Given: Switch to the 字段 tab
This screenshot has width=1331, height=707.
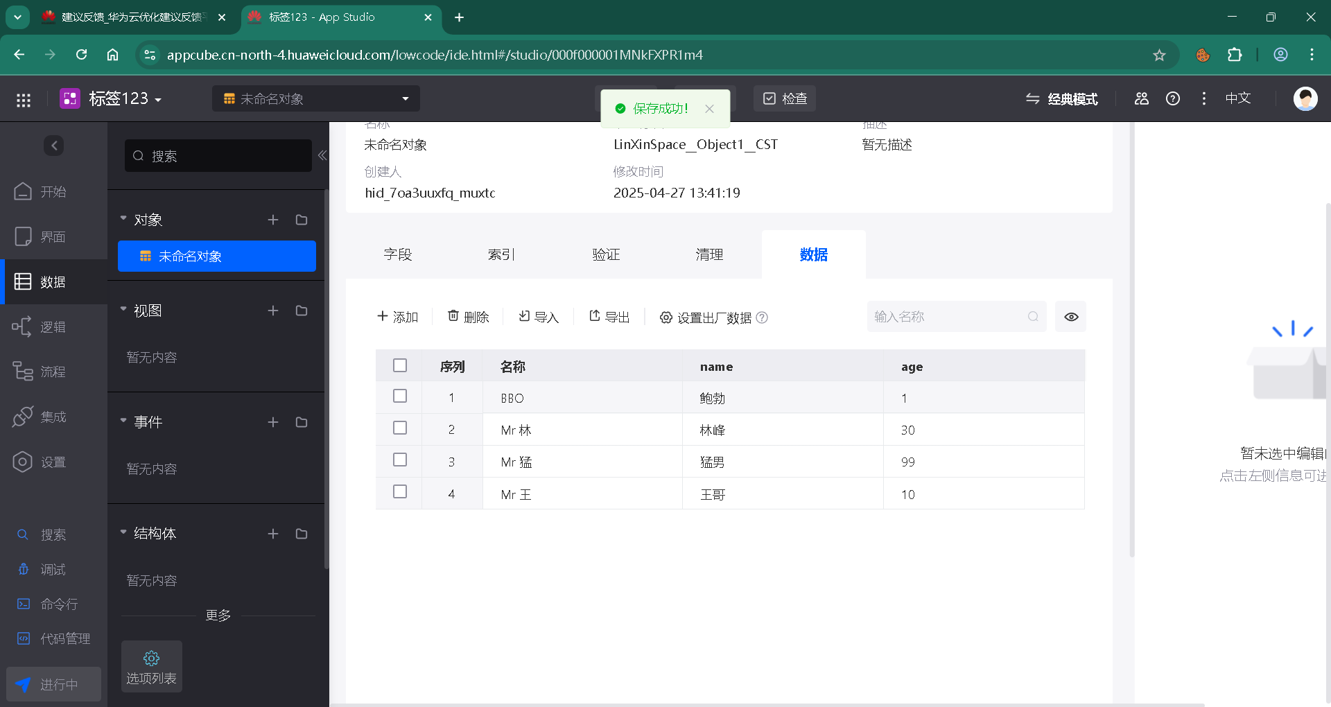Looking at the screenshot, I should (x=398, y=254).
